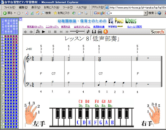Click the green 戻る back button
The image size is (166, 130).
(x=8, y=13)
